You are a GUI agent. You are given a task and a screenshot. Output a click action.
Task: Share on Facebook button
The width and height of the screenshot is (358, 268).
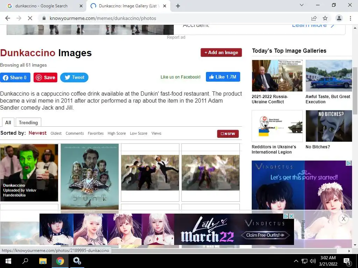point(15,77)
